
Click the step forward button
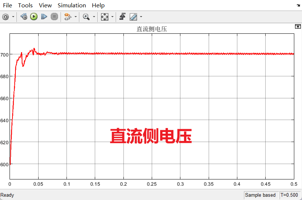point(44,17)
